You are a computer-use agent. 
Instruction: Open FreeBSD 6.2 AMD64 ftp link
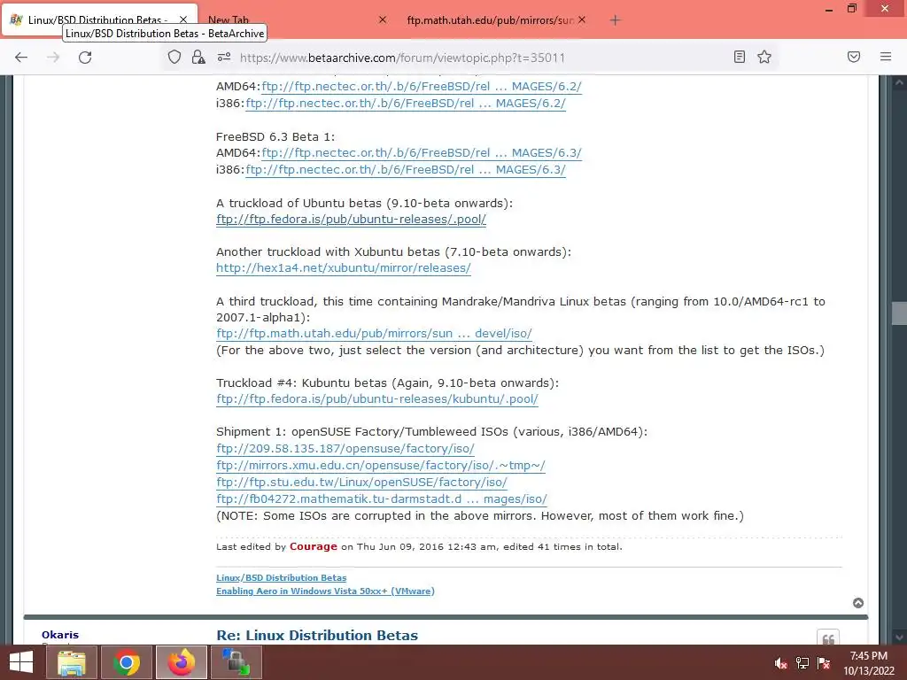pyautogui.click(x=422, y=86)
